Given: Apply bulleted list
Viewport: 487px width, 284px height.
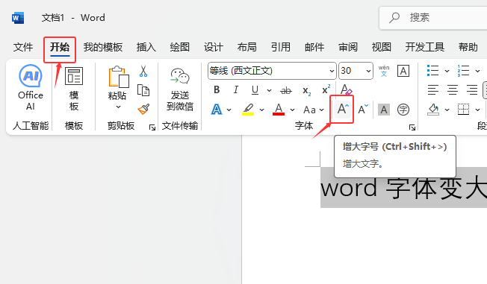Looking at the screenshot, I should point(432,71).
